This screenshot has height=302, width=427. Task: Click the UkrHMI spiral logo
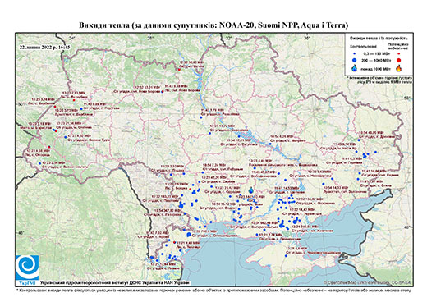27,268
